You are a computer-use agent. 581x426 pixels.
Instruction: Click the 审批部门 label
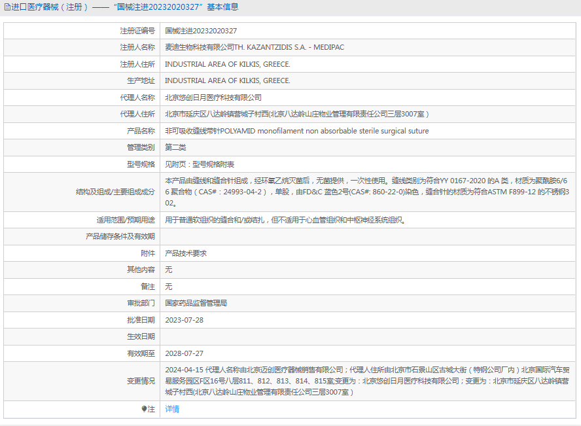(x=141, y=303)
